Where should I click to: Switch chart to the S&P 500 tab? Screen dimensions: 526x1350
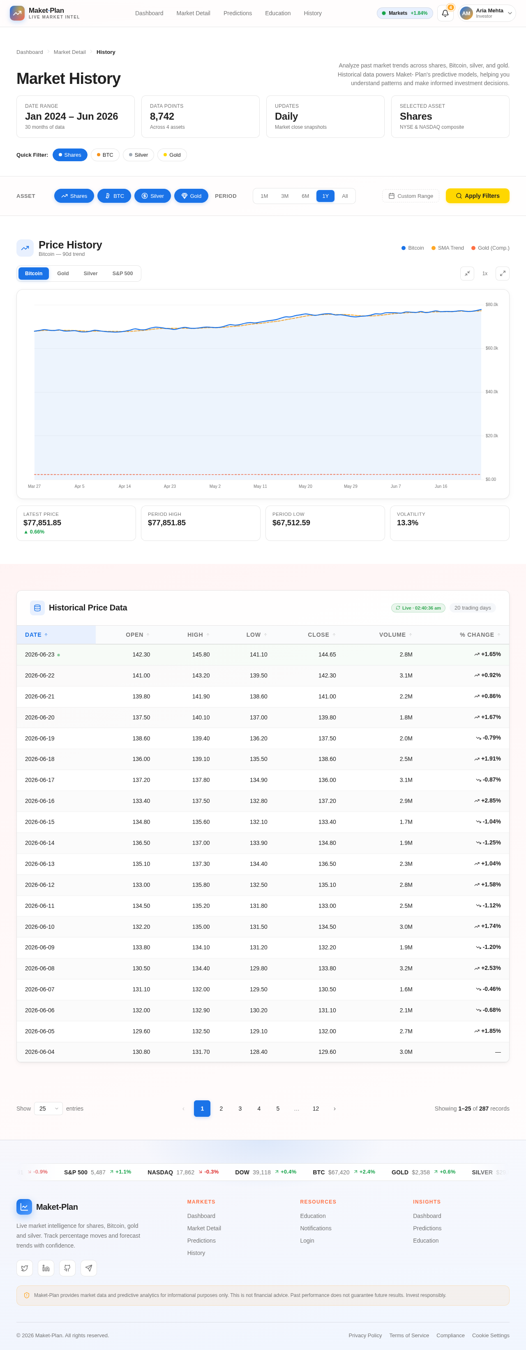(122, 274)
